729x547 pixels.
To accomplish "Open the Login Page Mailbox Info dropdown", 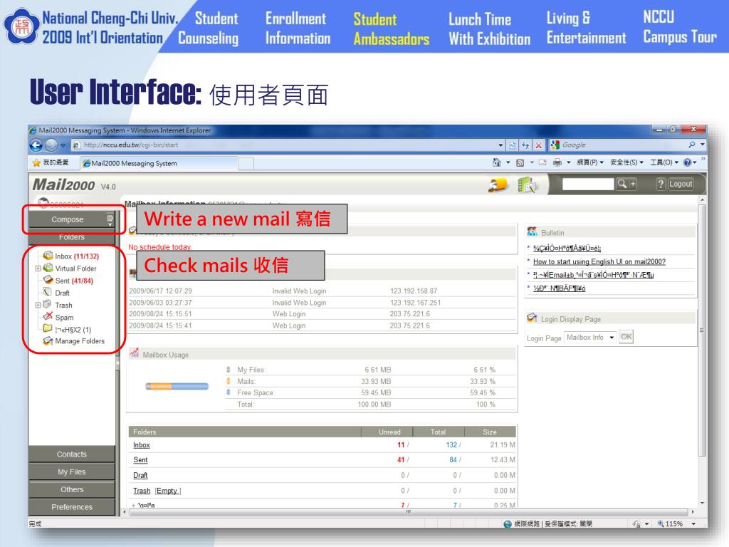I will 590,337.
